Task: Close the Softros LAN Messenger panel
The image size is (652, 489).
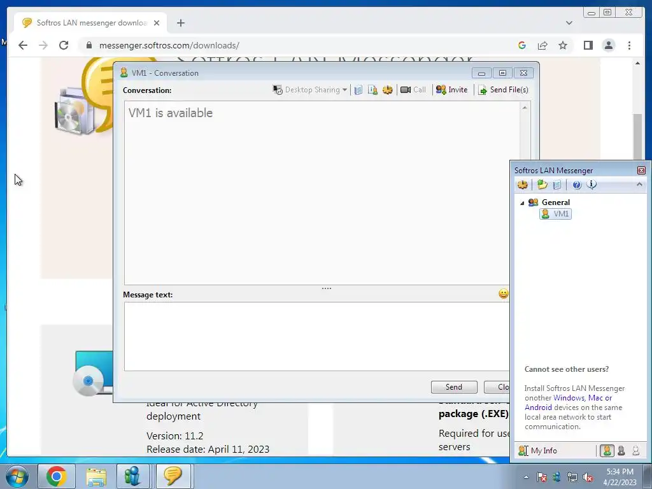Action: pyautogui.click(x=641, y=171)
